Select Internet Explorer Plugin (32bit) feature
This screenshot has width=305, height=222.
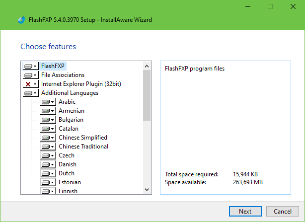click(x=81, y=84)
